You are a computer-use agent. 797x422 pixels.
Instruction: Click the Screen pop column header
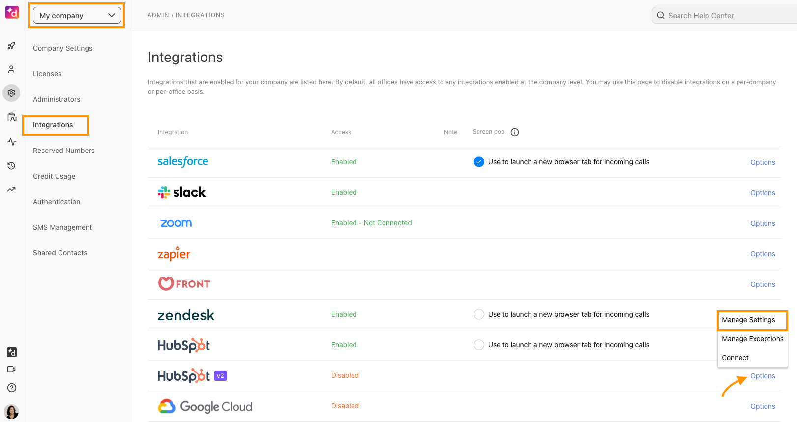[489, 132]
